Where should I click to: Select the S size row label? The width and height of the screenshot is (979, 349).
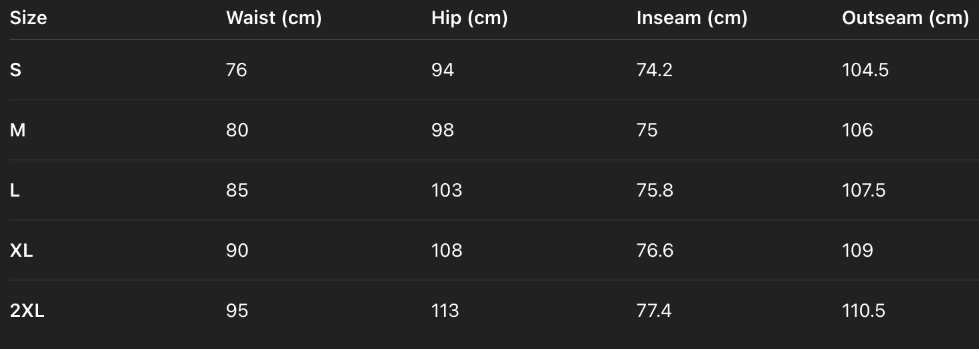click(15, 70)
